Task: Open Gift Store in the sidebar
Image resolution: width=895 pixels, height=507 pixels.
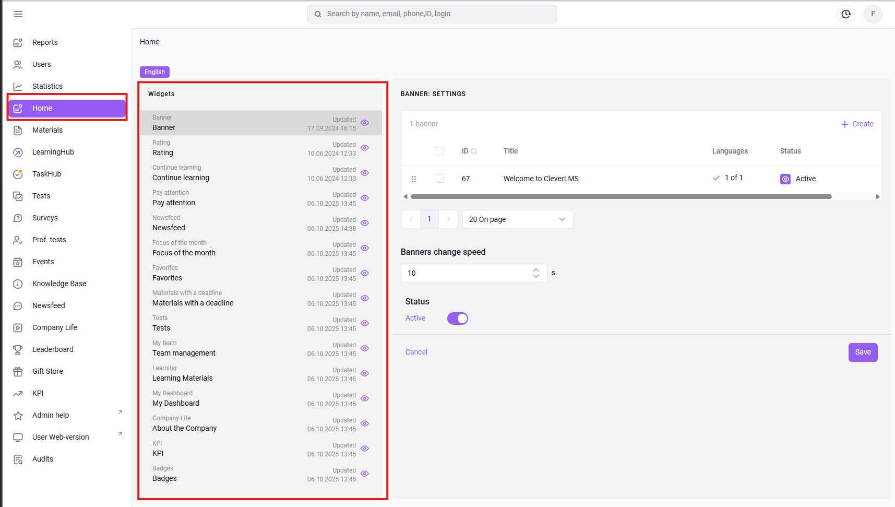Action: click(x=47, y=371)
